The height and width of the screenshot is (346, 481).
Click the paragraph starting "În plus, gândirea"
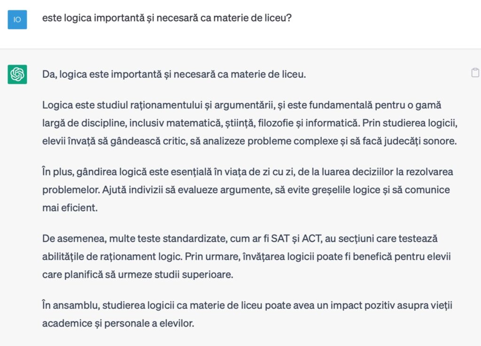248,189
